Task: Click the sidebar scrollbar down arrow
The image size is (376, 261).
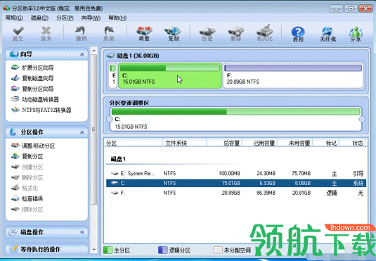Action: click(x=93, y=250)
